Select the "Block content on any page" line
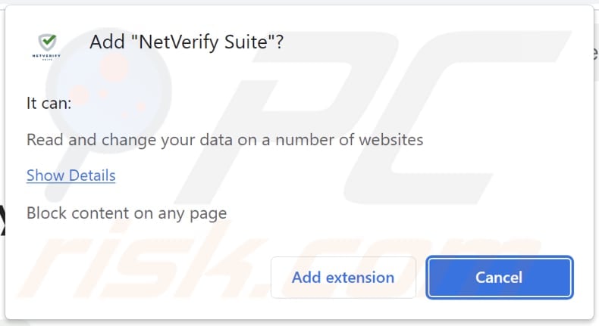Screen dimensions: 599x326 (x=127, y=213)
